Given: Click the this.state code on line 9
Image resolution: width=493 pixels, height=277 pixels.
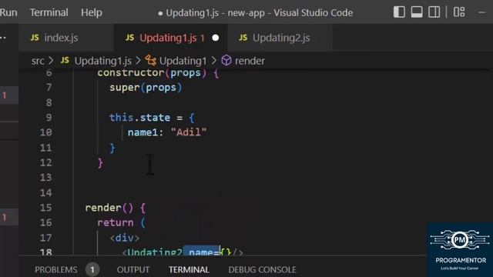Looking at the screenshot, I should (139, 118).
